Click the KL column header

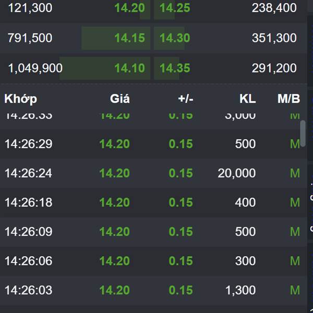[x=247, y=99]
